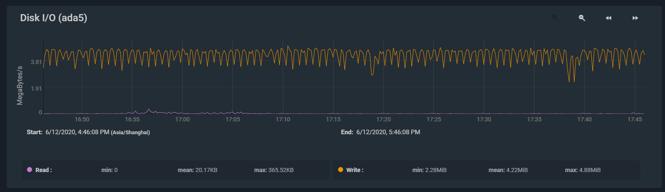
Task: Click the zoom in magnifier icon
Action: [555, 18]
